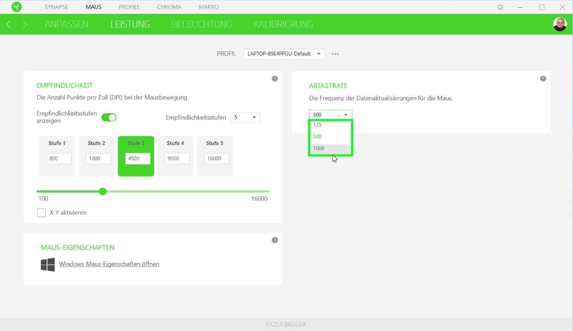Image resolution: width=573 pixels, height=331 pixels.
Task: Click the DPI slider handle
Action: (103, 191)
